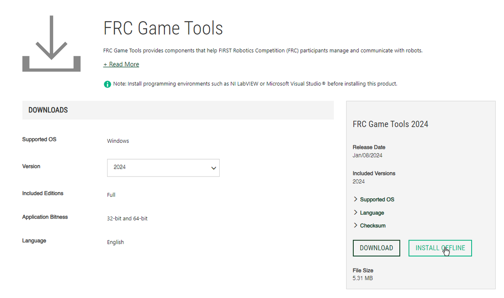Click the 32-bit and 64-bit value
This screenshot has width=504, height=298.
(x=127, y=219)
